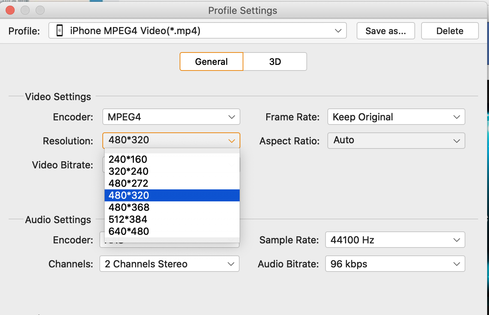Choose 480*272 from resolution list
This screenshot has width=489, height=315.
tap(172, 183)
